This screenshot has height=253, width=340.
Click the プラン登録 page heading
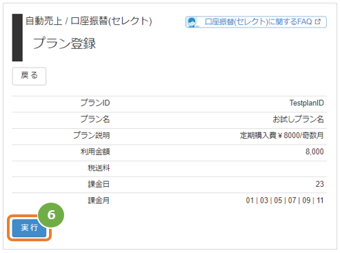coord(64,43)
